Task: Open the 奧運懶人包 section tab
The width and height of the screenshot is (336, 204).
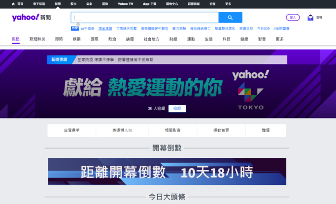Action: tap(122, 130)
